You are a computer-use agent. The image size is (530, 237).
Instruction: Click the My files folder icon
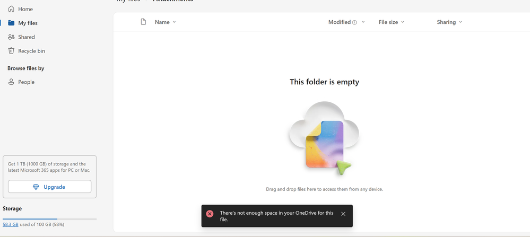click(x=11, y=23)
